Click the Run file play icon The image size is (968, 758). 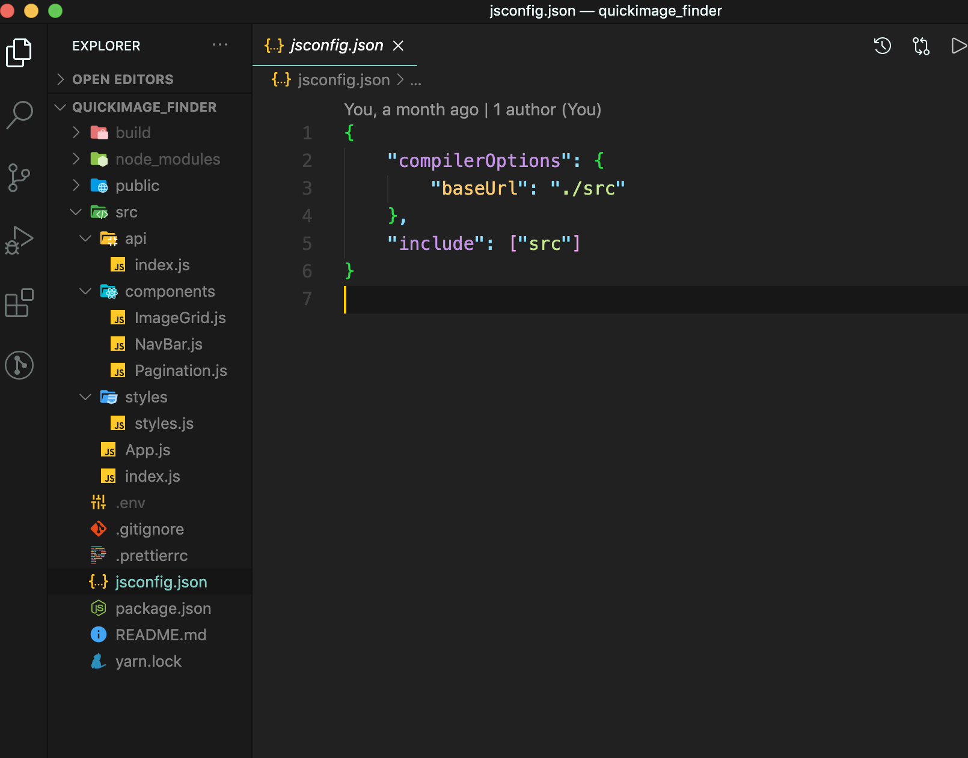pyautogui.click(x=958, y=46)
